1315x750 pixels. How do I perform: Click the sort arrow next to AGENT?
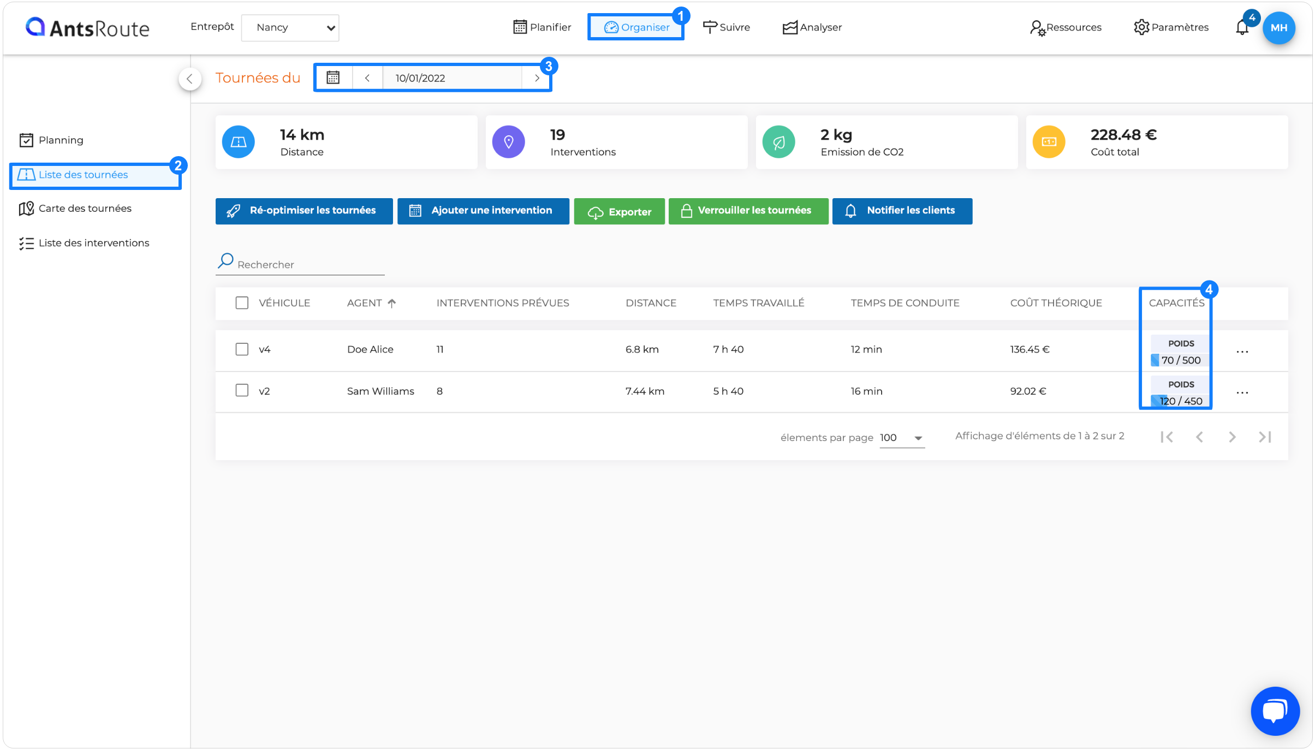(392, 303)
